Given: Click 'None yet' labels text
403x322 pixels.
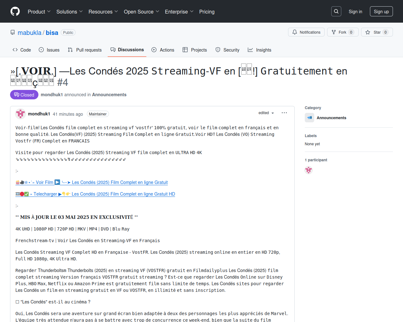Looking at the screenshot, I should [x=312, y=144].
